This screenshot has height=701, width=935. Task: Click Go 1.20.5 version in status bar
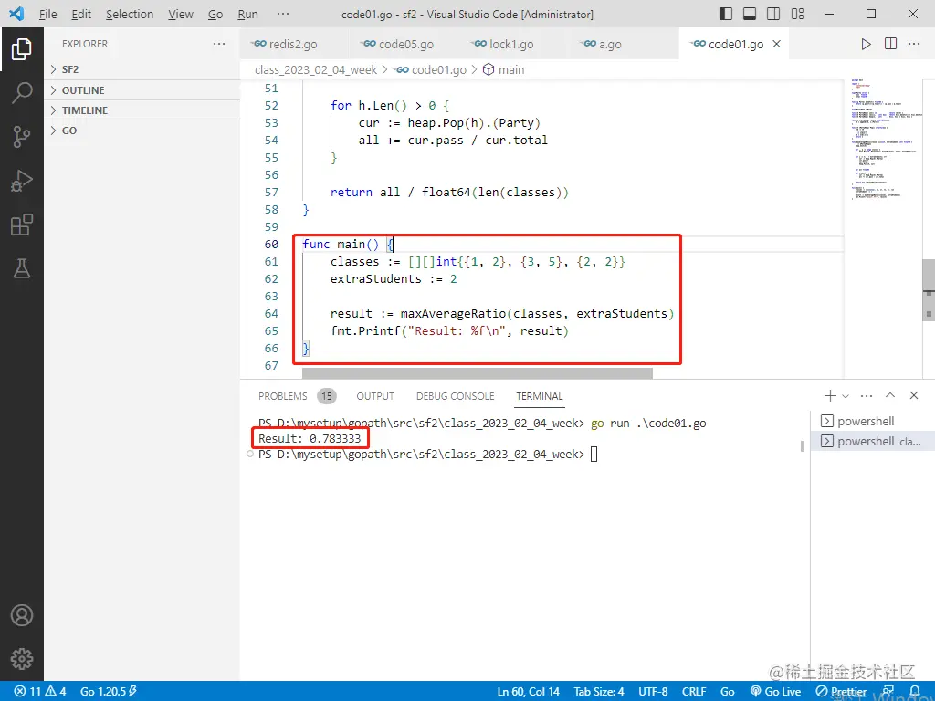108,692
